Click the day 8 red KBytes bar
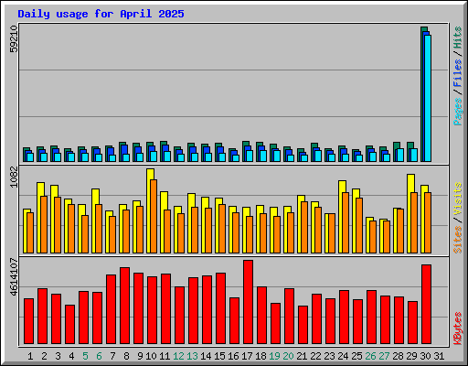Image resolution: width=468 pixels, height=366 pixels. 124,306
